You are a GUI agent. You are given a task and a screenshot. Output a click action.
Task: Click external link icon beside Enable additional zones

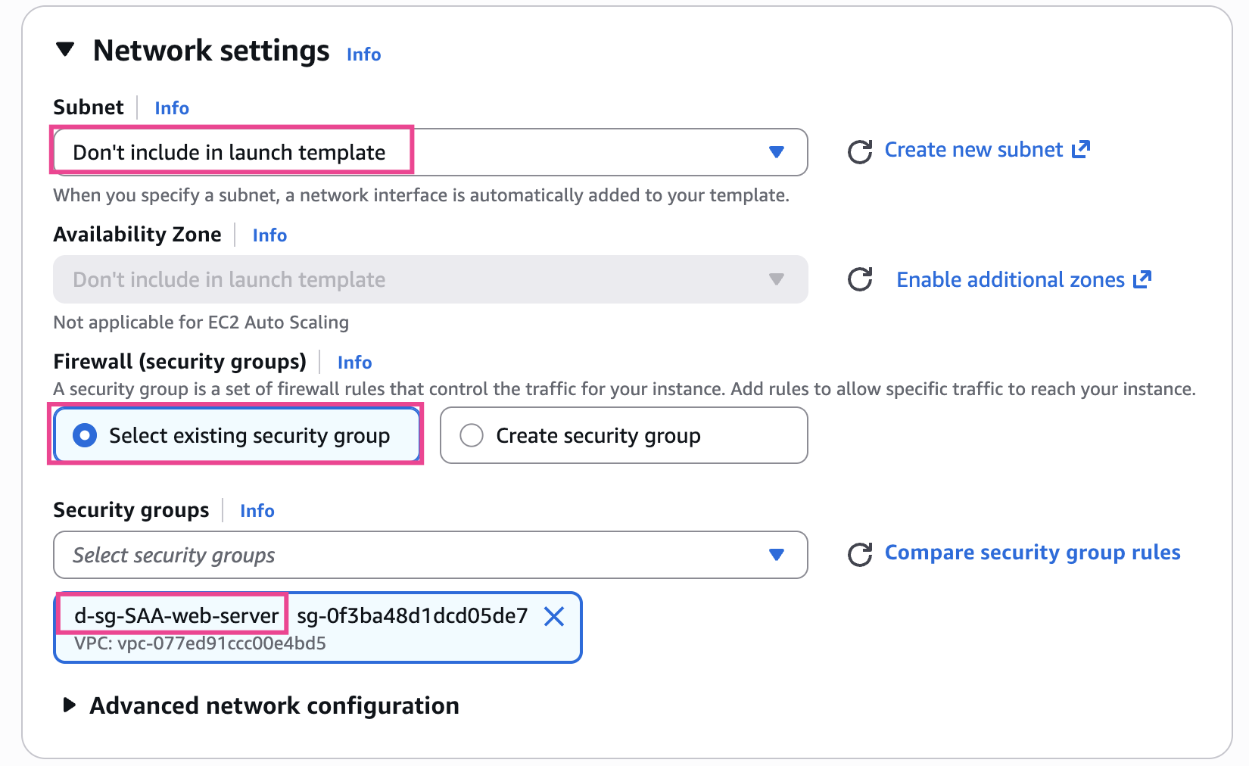[1142, 279]
